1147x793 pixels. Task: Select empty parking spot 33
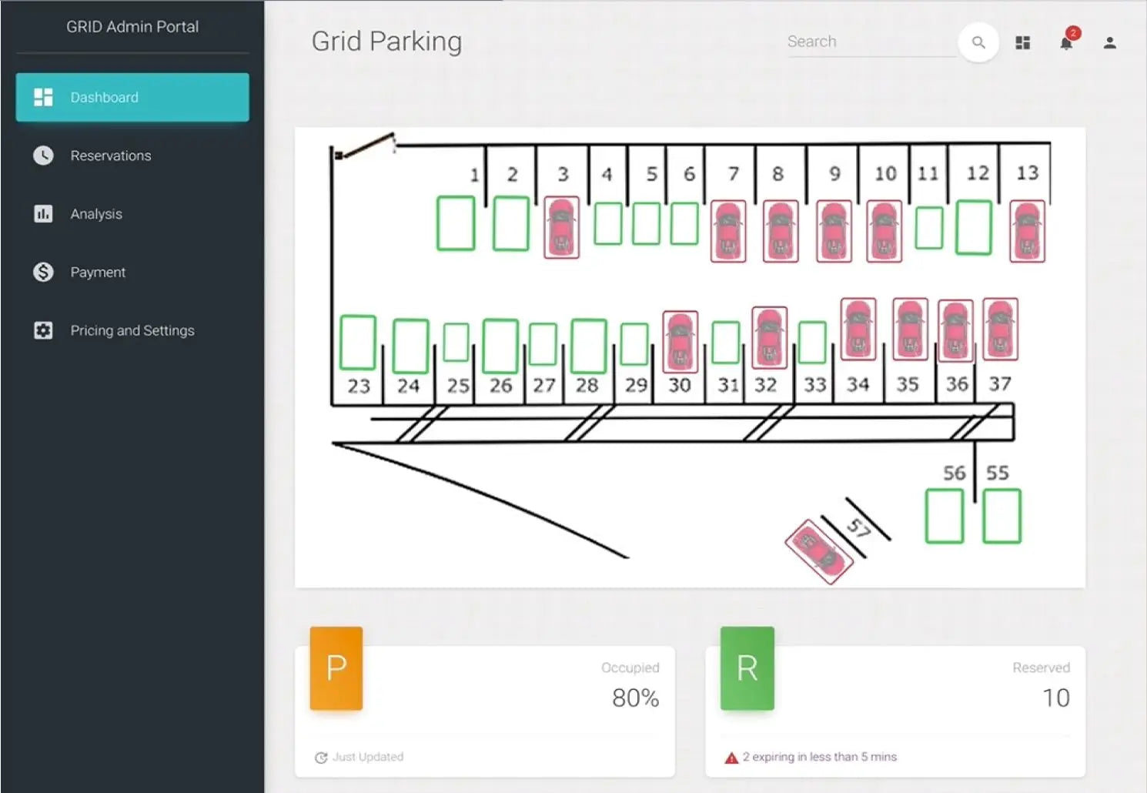click(x=813, y=343)
